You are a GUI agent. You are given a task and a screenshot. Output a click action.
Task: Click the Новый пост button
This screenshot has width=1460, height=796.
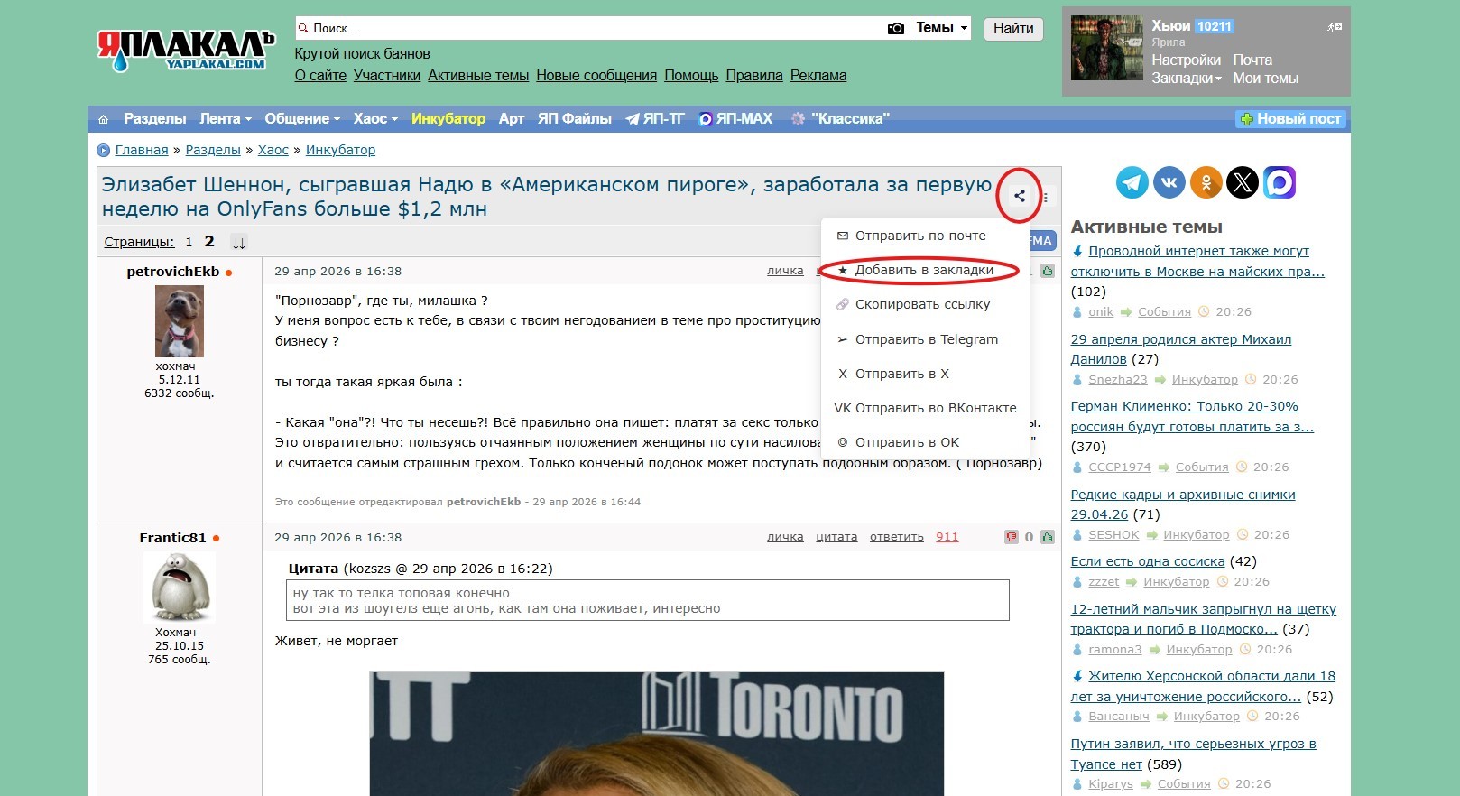pyautogui.click(x=1290, y=119)
